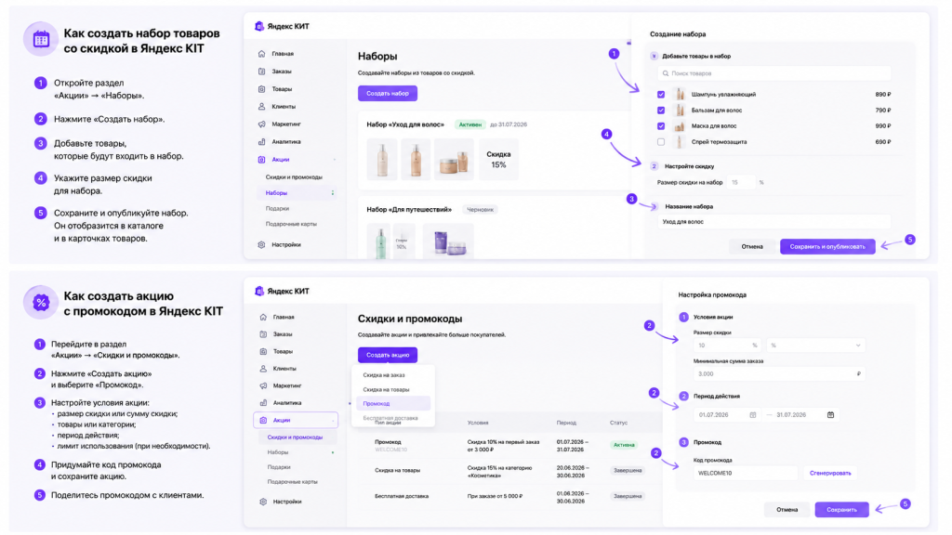
Task: Click the Черновик badge of the Для путешествий set
Action: (x=480, y=210)
